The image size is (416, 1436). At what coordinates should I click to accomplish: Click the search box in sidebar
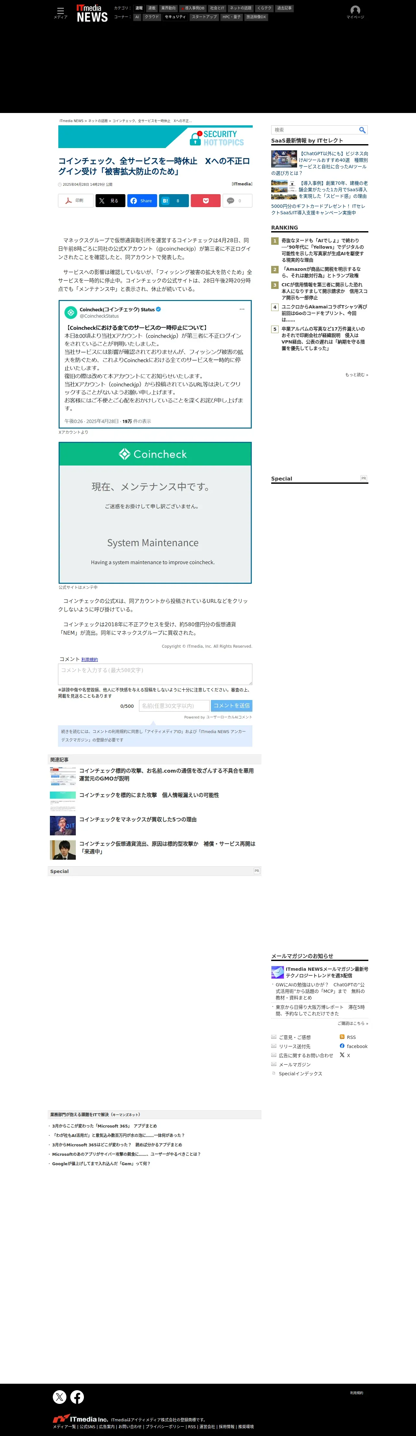[x=314, y=130]
